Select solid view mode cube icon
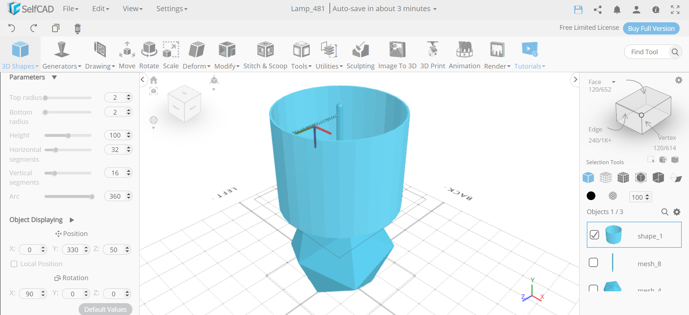The width and height of the screenshot is (689, 315). pos(588,177)
